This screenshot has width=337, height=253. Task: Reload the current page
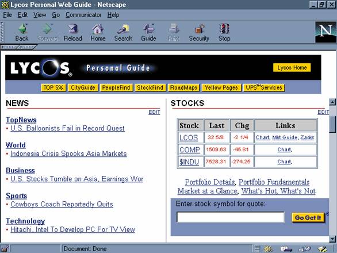coord(73,33)
